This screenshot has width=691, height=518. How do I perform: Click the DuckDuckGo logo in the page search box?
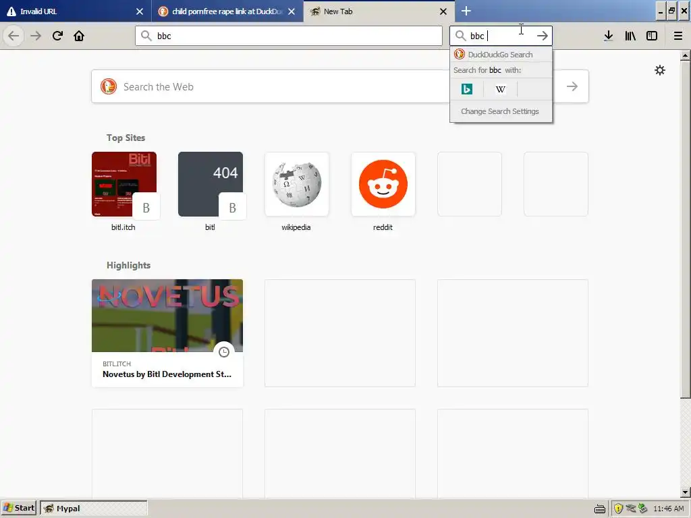109,86
